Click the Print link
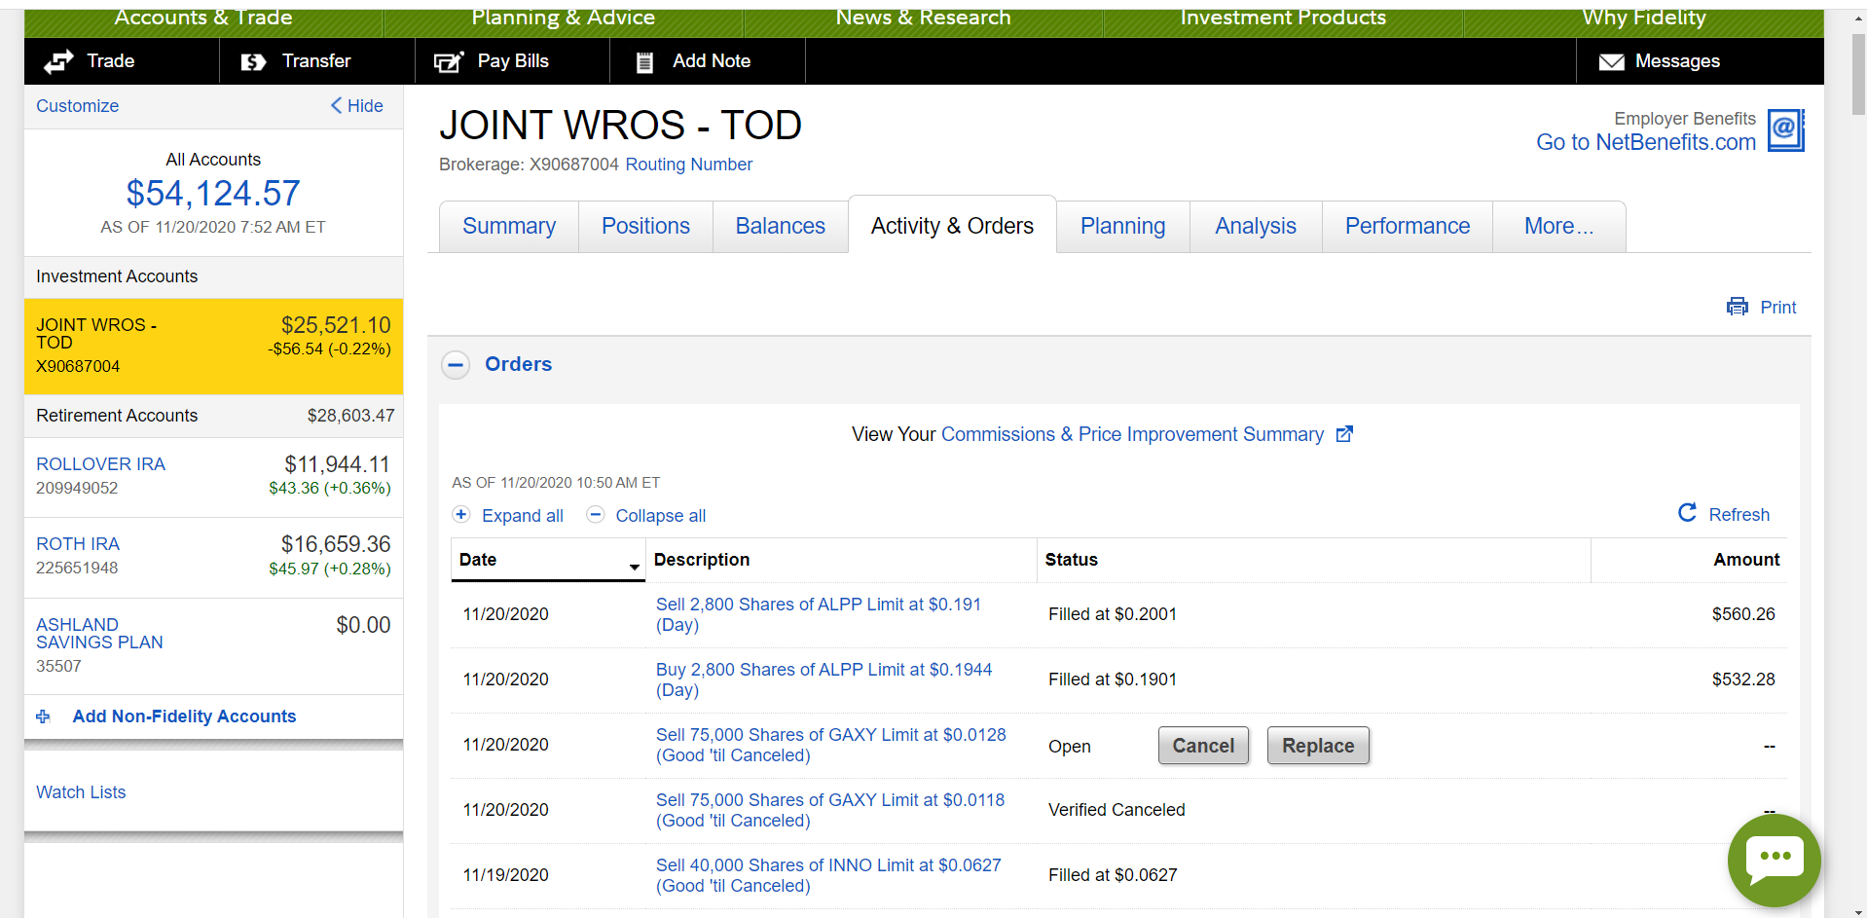The image size is (1867, 918). pos(1778,308)
